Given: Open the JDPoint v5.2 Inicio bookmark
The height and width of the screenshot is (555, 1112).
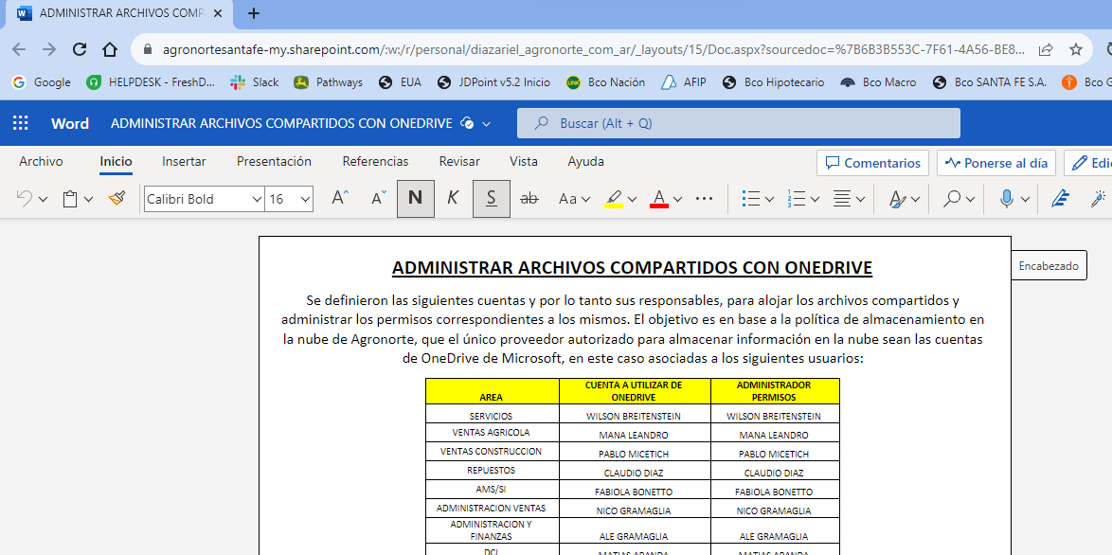Looking at the screenshot, I should pyautogui.click(x=493, y=82).
